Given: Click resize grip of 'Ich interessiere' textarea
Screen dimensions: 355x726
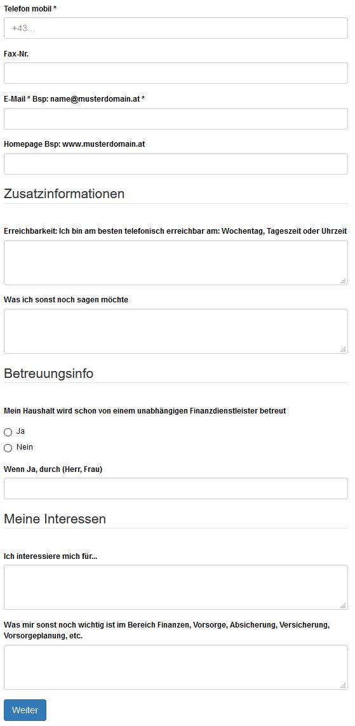Looking at the screenshot, I should click(344, 605).
